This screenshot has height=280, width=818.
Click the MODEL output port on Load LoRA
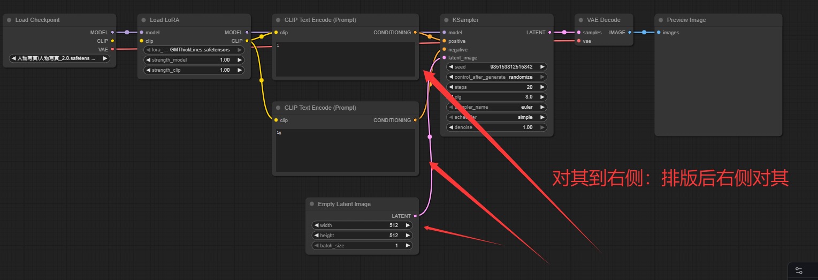pos(247,33)
